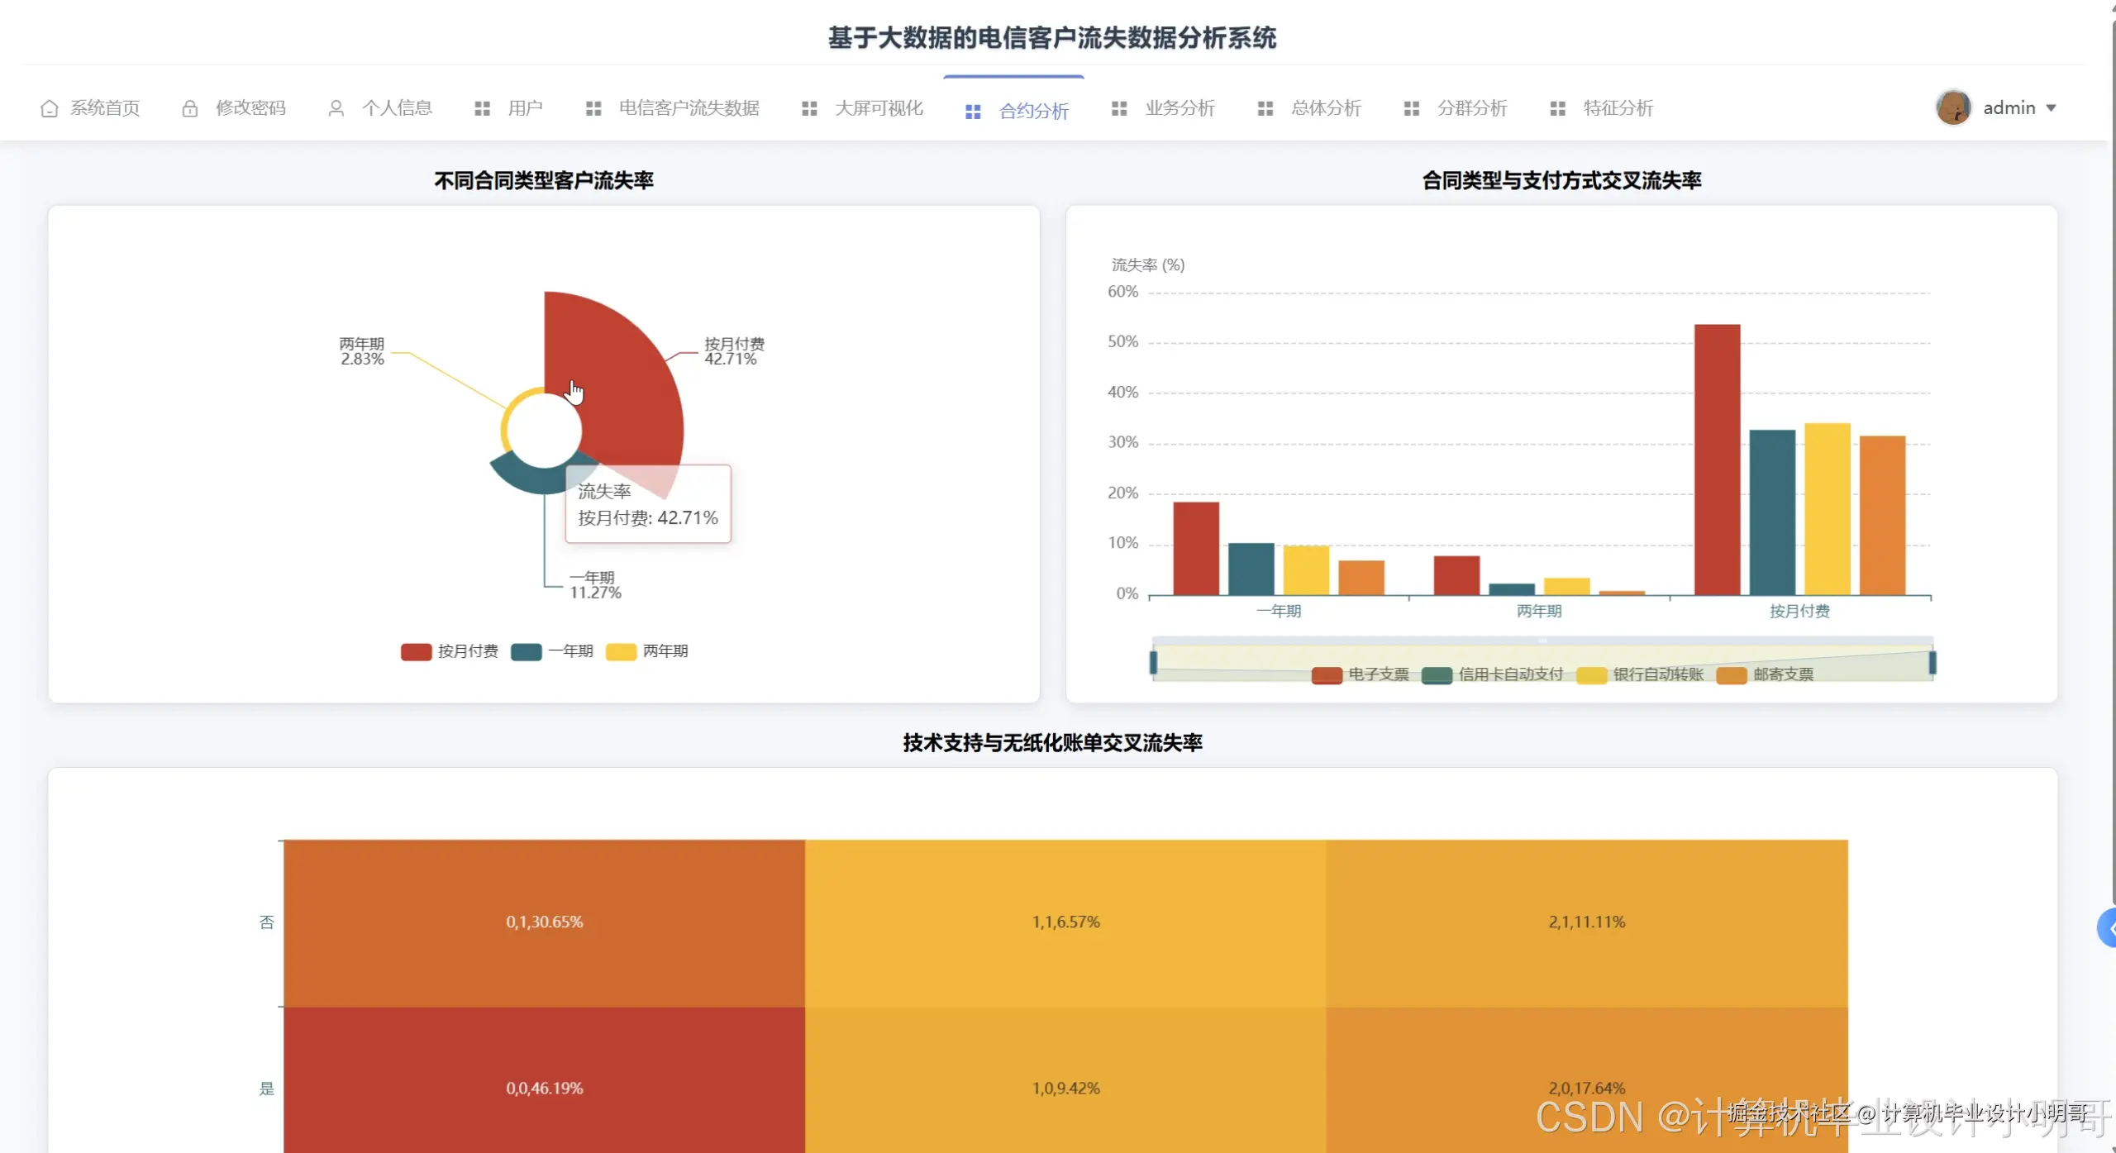Open 分群分析 navigation link
2116x1153 pixels.
click(x=1471, y=108)
